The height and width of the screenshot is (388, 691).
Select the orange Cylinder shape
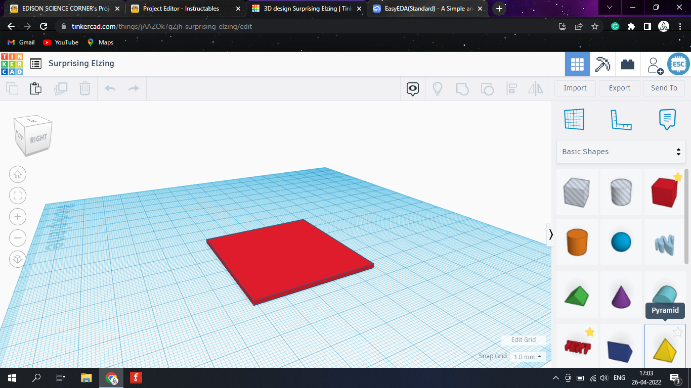click(577, 242)
